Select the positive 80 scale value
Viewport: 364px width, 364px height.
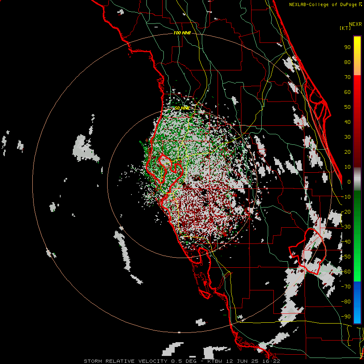click(x=347, y=62)
